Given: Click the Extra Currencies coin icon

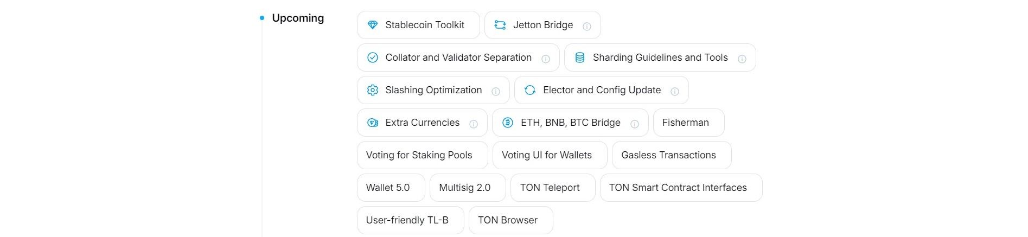Looking at the screenshot, I should pyautogui.click(x=373, y=123).
